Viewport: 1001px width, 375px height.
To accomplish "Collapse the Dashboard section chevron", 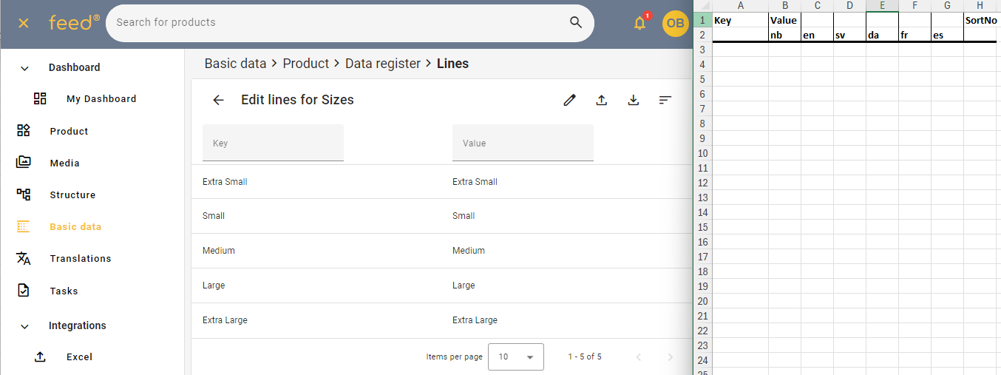I will pyautogui.click(x=24, y=68).
